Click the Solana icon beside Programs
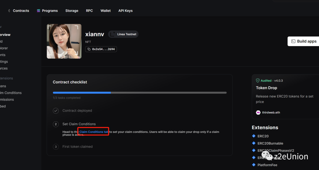 coord(38,11)
